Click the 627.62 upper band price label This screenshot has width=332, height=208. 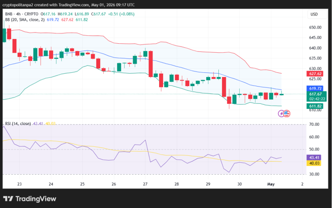click(315, 74)
